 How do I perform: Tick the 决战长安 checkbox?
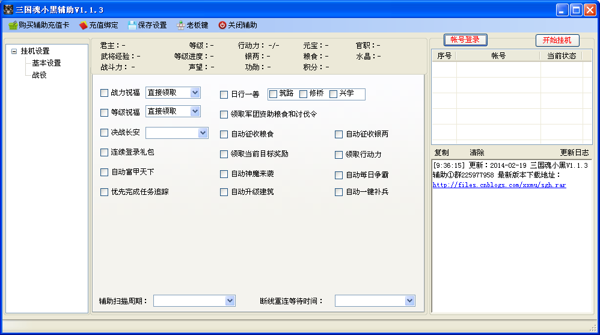(x=104, y=132)
